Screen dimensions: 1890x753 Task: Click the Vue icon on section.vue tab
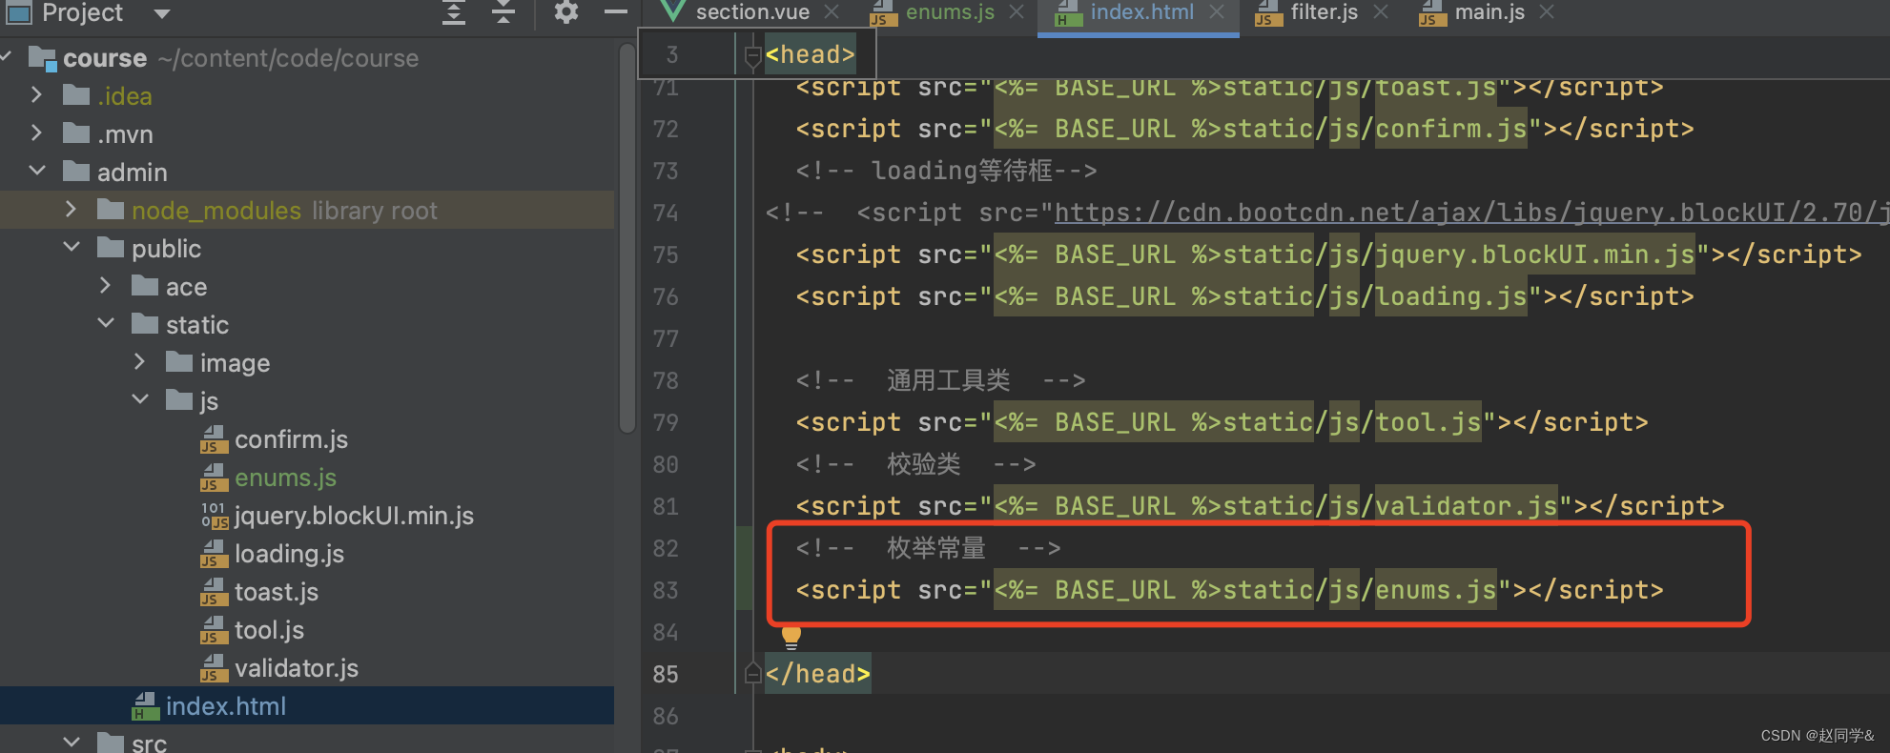coord(673,11)
